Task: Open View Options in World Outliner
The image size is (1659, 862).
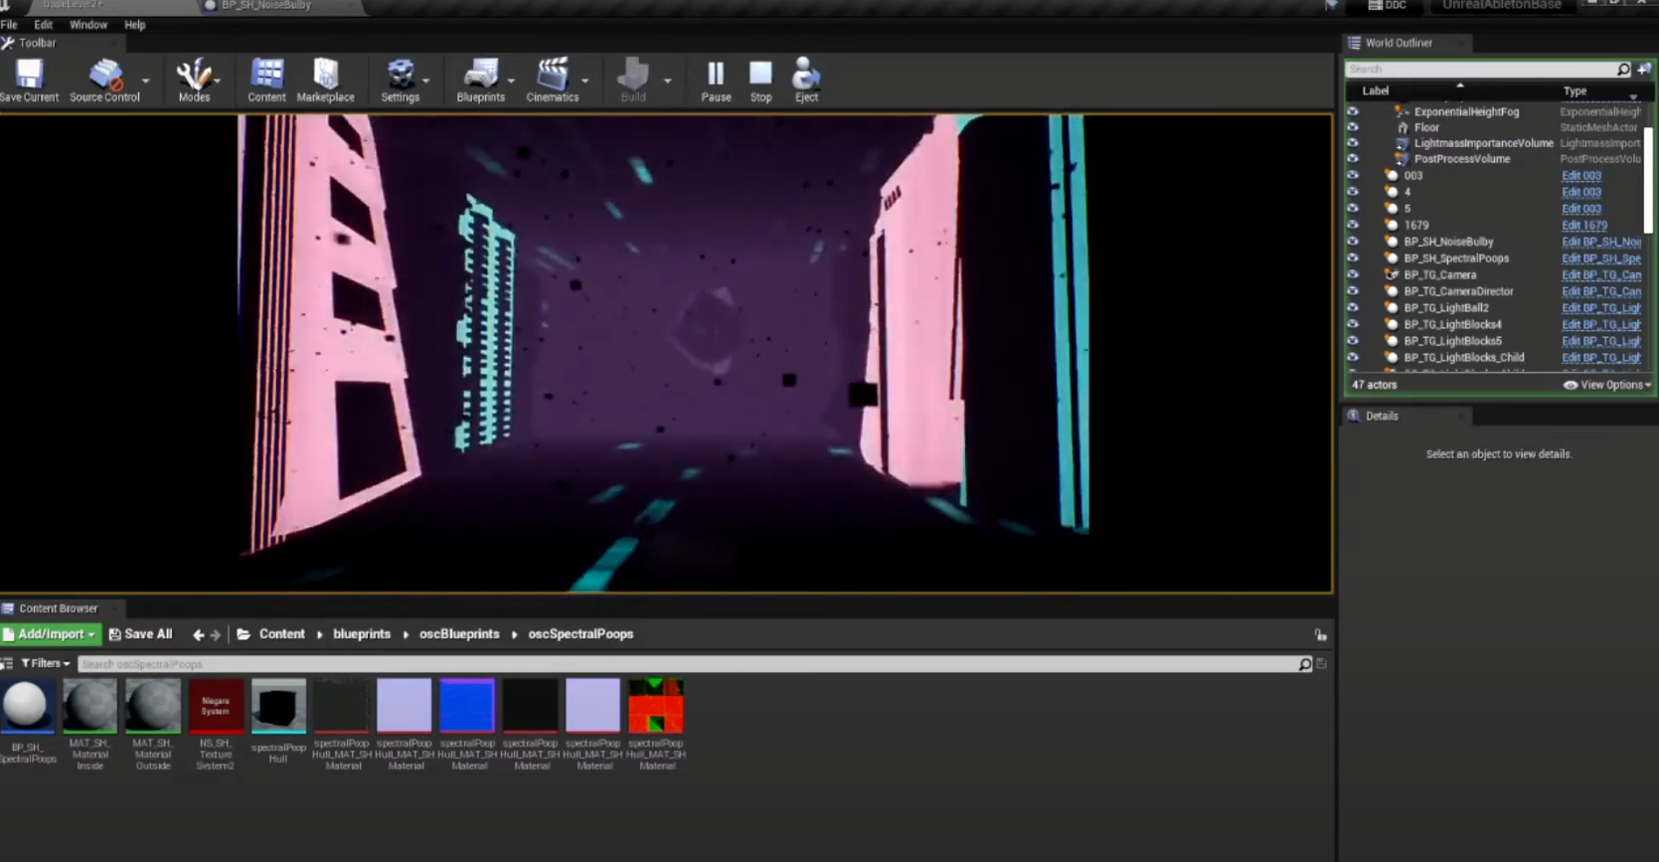Action: [x=1607, y=385]
